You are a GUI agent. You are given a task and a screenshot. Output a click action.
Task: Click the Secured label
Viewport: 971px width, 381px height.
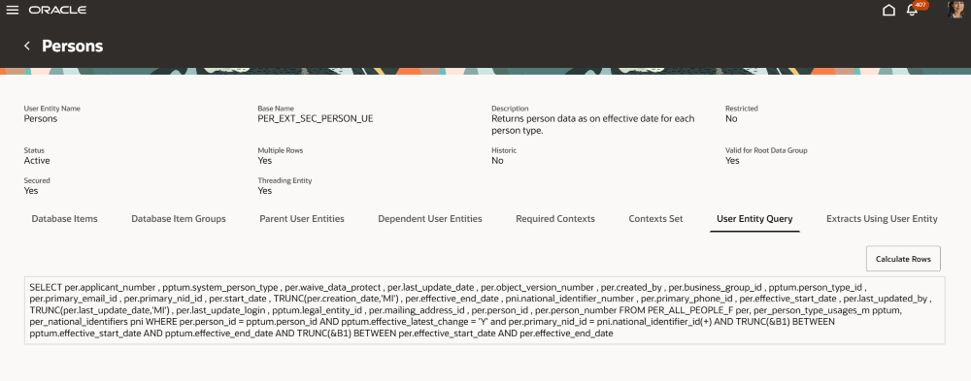pyautogui.click(x=37, y=180)
